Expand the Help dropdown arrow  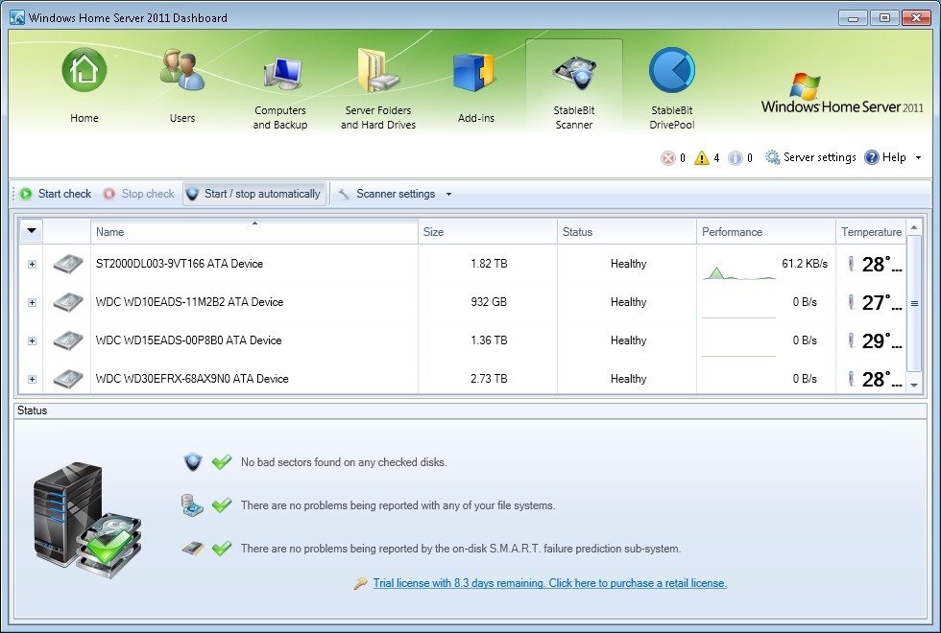pos(918,157)
